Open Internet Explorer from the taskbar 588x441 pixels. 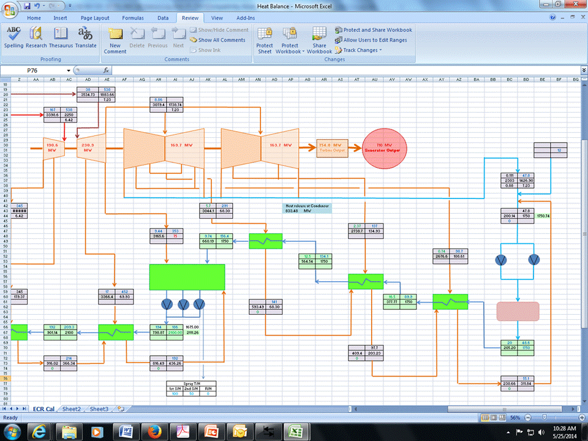(39, 432)
